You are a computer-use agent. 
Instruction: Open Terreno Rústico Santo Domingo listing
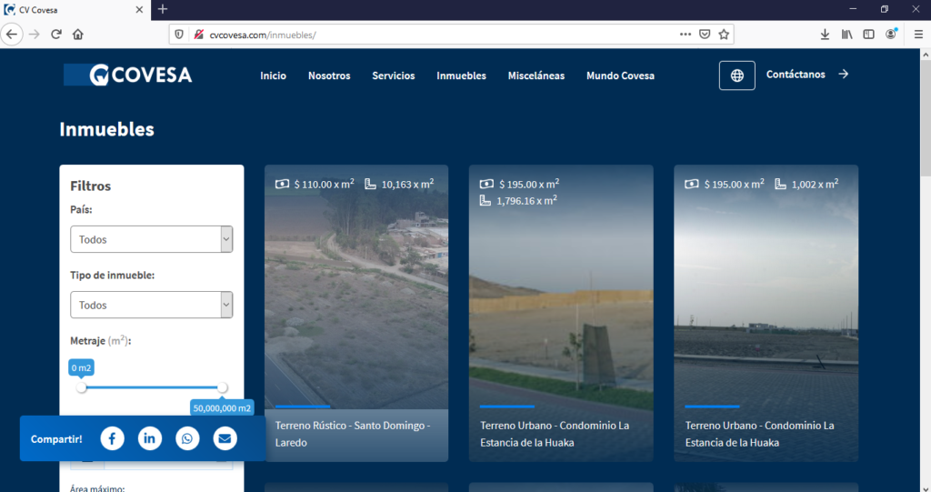[355, 434]
